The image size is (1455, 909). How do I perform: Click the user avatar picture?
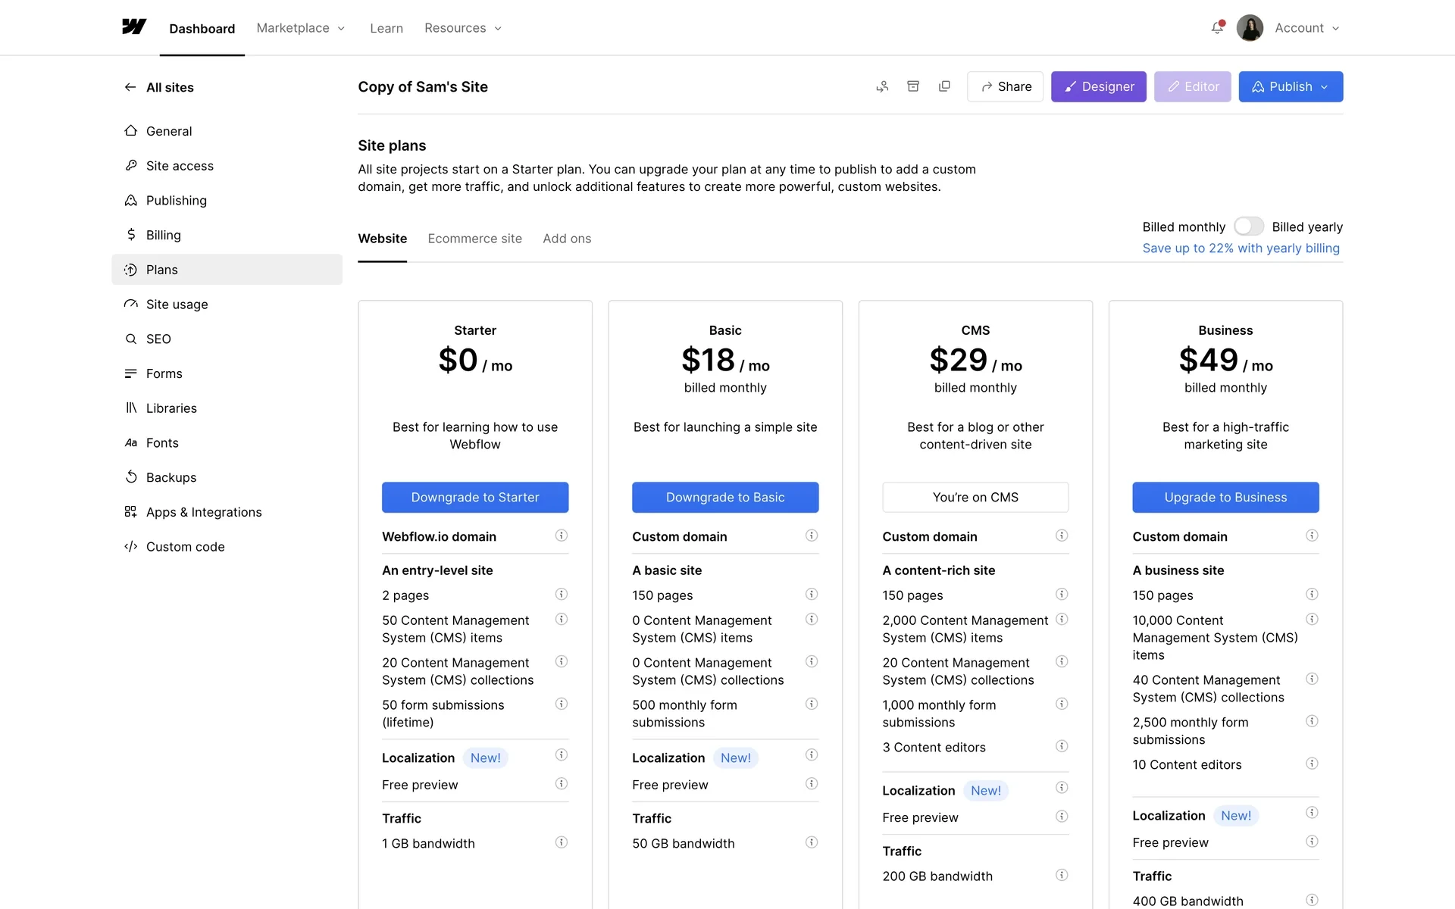[x=1250, y=28]
